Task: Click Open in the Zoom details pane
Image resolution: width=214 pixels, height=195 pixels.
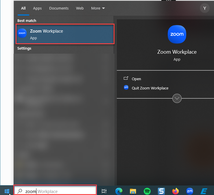Action: (136, 79)
